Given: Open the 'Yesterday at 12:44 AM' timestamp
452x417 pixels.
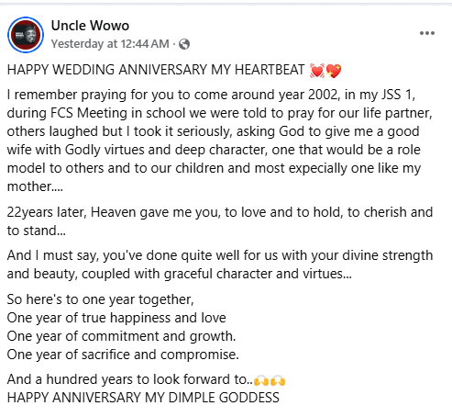Looking at the screenshot, I should (x=110, y=44).
